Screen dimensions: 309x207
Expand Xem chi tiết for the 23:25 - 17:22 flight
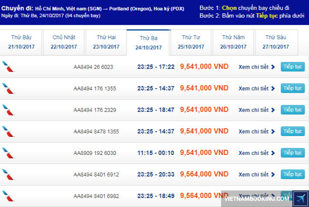coord(257,67)
